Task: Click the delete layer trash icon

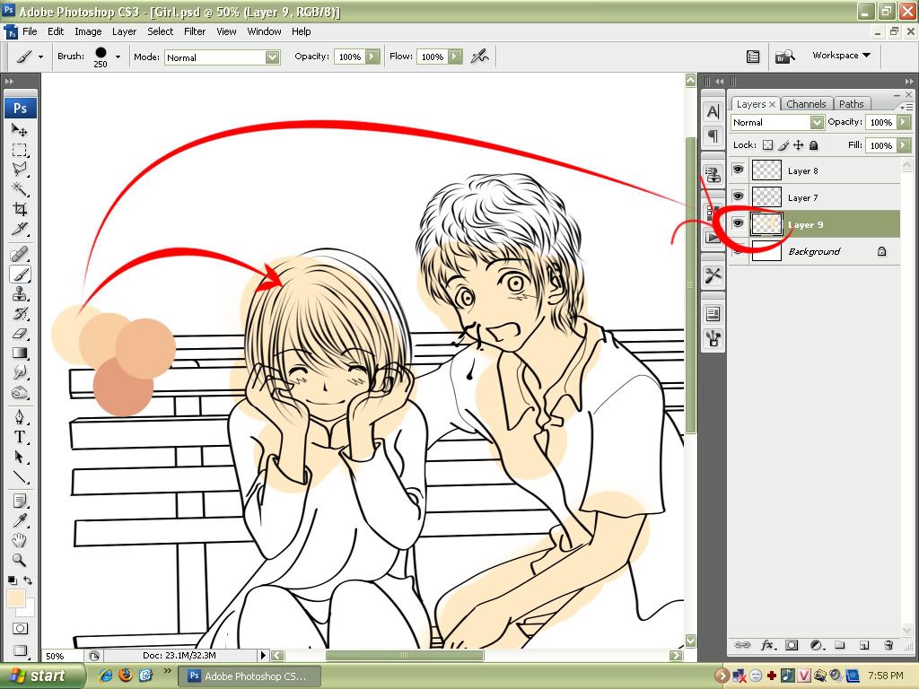Action: tap(888, 645)
